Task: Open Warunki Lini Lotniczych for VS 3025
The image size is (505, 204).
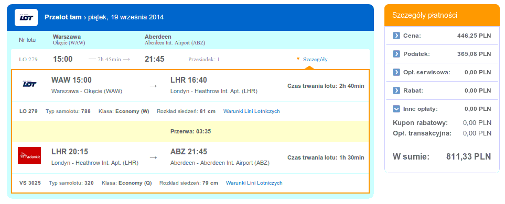Action: coord(254,183)
